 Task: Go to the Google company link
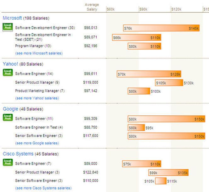(10, 109)
